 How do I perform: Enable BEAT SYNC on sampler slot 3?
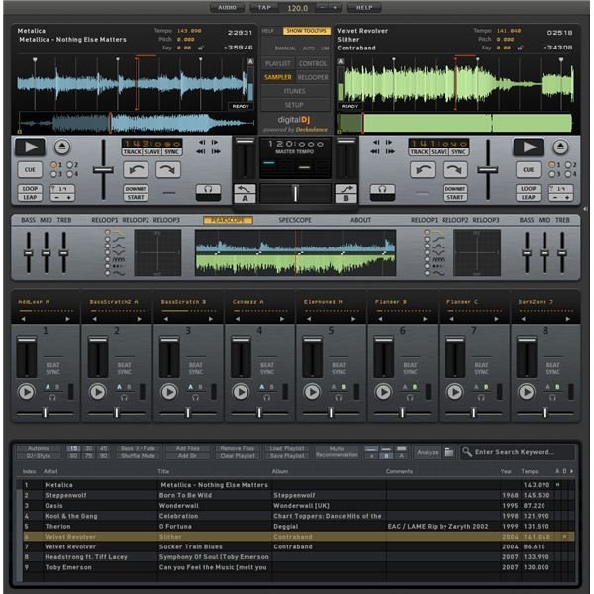pos(195,368)
